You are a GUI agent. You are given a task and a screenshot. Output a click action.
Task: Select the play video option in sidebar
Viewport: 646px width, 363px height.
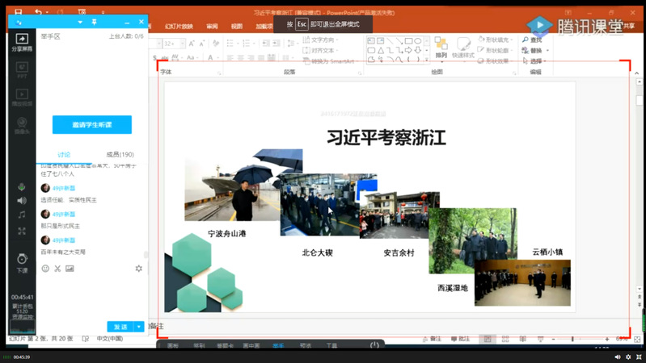[x=22, y=98]
